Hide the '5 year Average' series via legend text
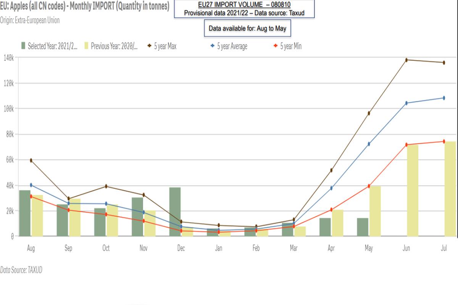458x305 pixels. (x=232, y=47)
